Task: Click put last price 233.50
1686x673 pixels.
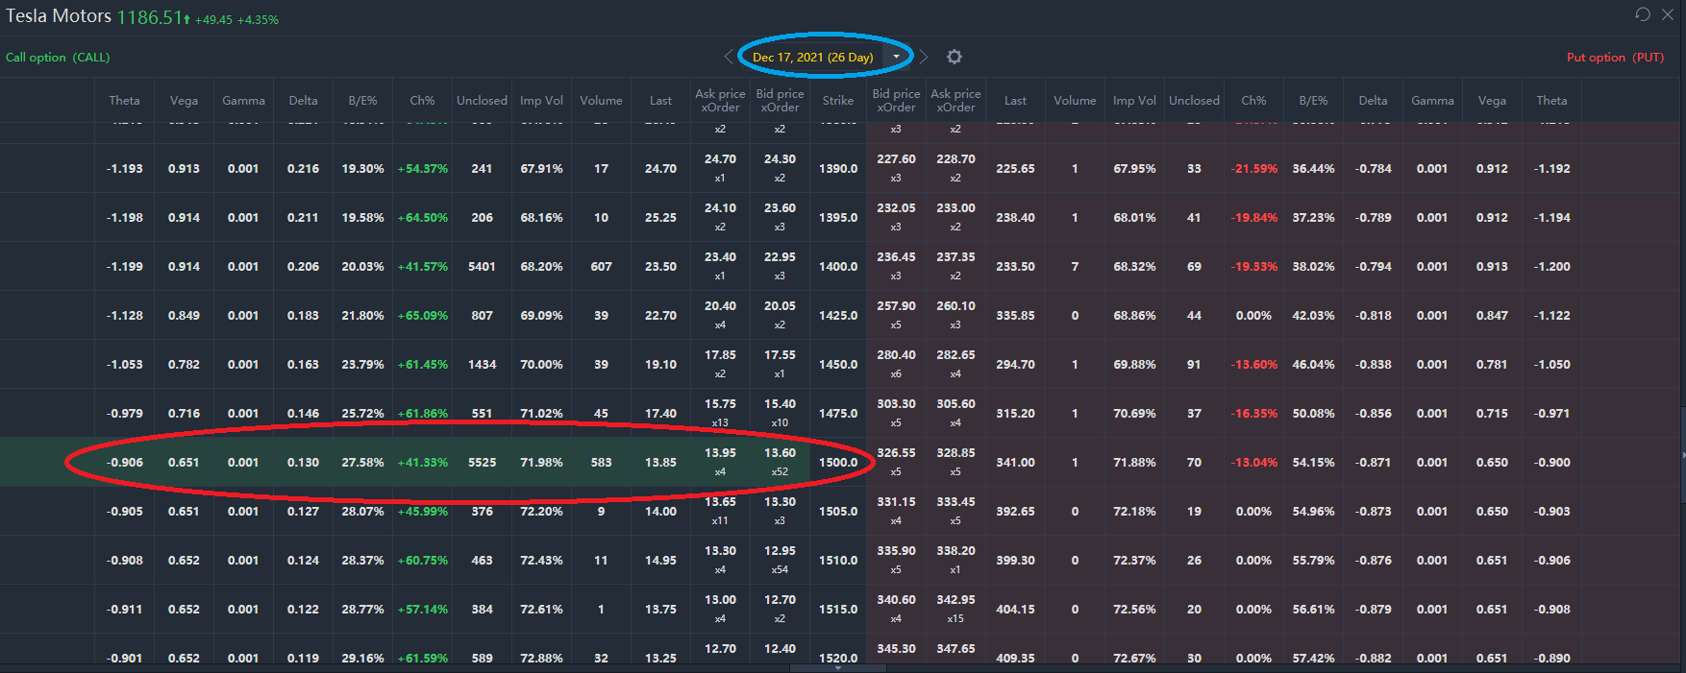Action: 1015,267
